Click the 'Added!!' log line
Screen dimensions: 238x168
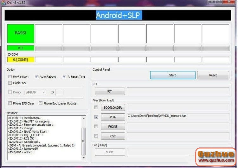[21, 152]
